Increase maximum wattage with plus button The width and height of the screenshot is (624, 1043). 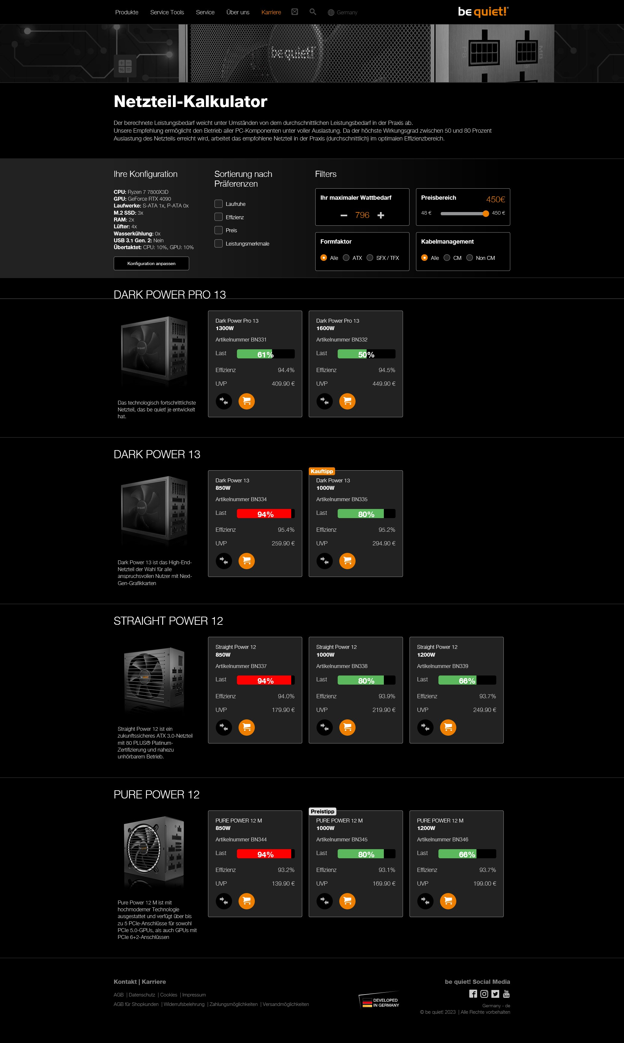pos(381,215)
